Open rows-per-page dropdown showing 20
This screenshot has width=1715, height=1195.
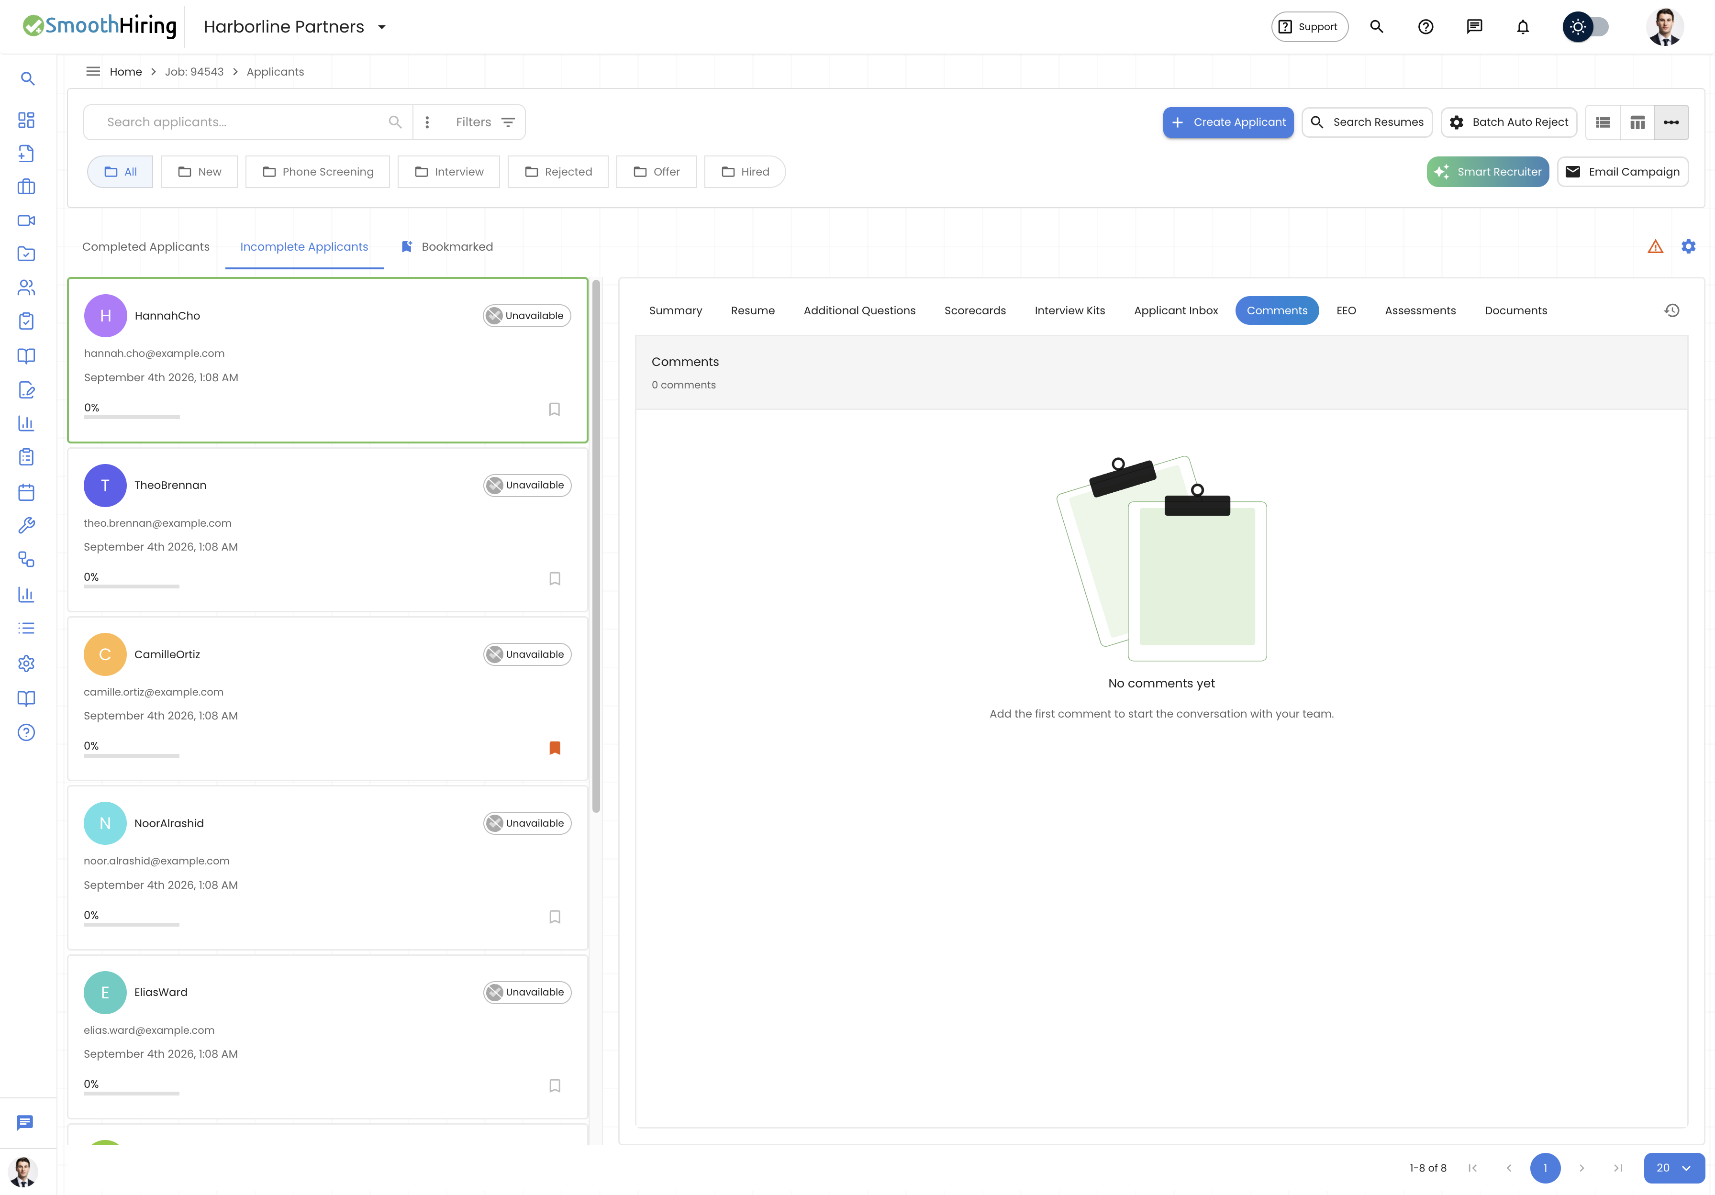1674,1168
